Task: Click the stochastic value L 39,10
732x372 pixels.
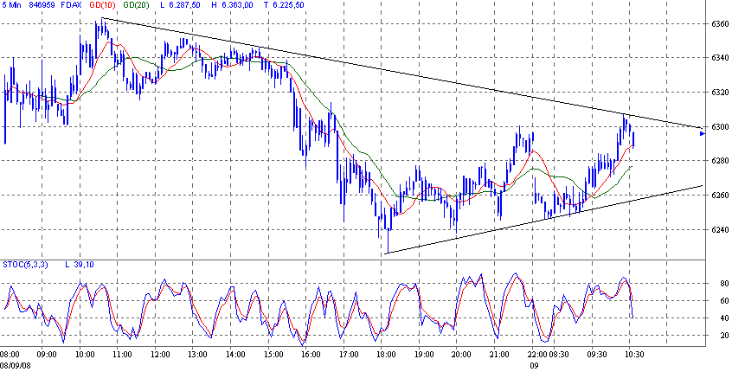Action: pos(80,265)
